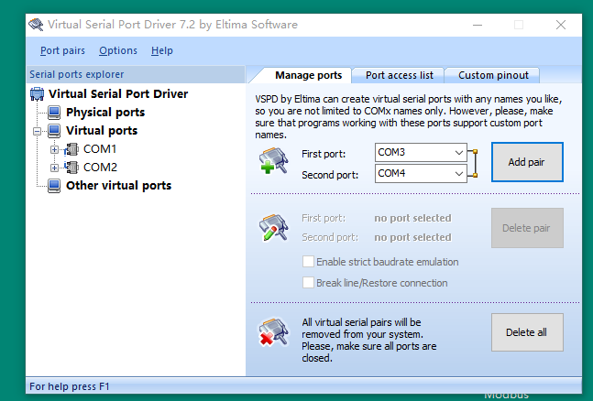
Task: Switch to the Port access list tab
Action: pyautogui.click(x=400, y=75)
